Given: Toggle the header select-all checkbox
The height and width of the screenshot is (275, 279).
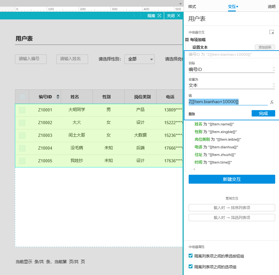Looking at the screenshot, I should tap(22, 97).
